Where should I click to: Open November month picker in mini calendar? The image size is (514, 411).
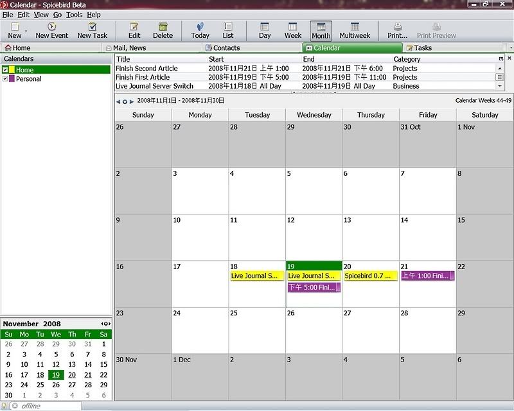click(x=21, y=324)
